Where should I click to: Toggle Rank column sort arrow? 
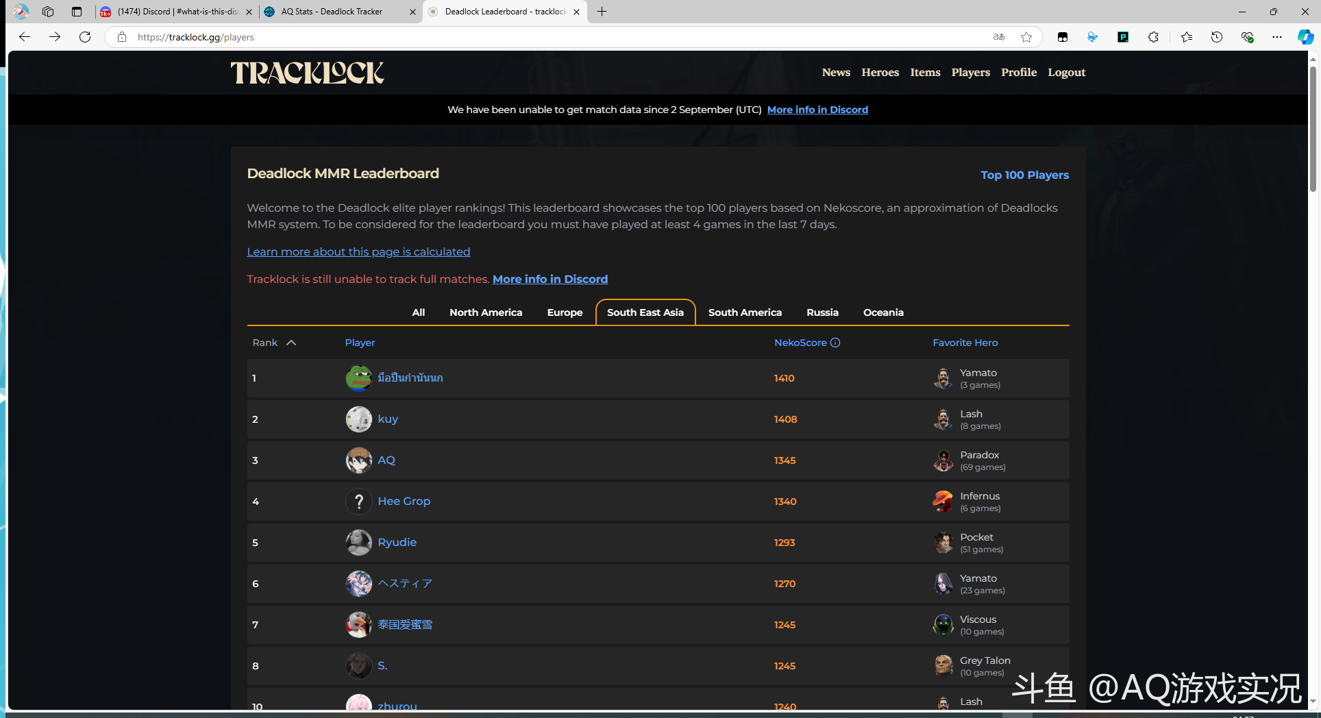point(291,343)
